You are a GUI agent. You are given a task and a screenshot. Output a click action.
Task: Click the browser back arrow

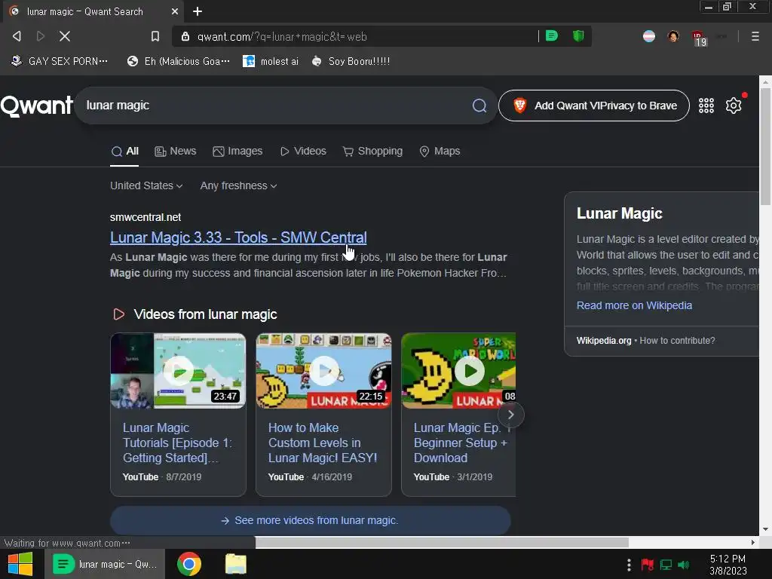[17, 36]
